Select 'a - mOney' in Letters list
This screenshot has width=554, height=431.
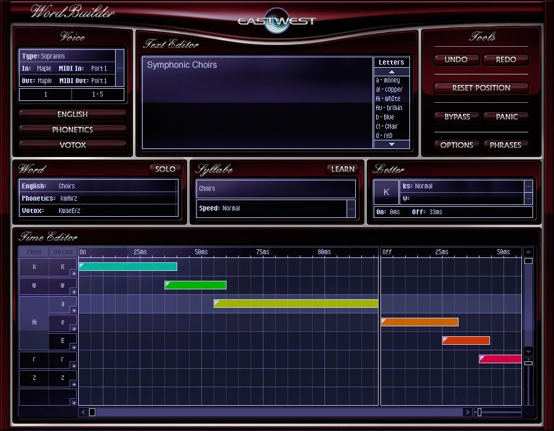(388, 80)
